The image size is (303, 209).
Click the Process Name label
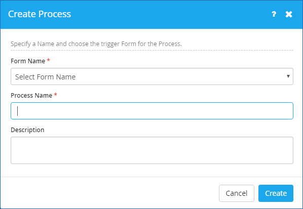(31, 95)
